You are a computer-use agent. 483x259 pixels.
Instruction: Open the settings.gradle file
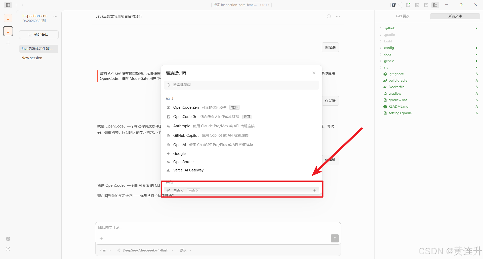(x=400, y=113)
